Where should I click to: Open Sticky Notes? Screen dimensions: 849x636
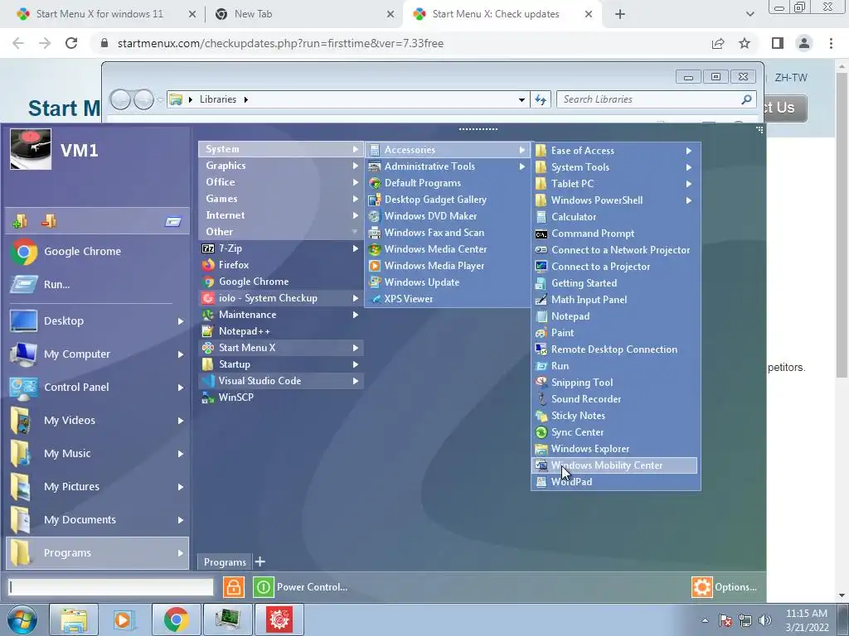click(x=615, y=416)
